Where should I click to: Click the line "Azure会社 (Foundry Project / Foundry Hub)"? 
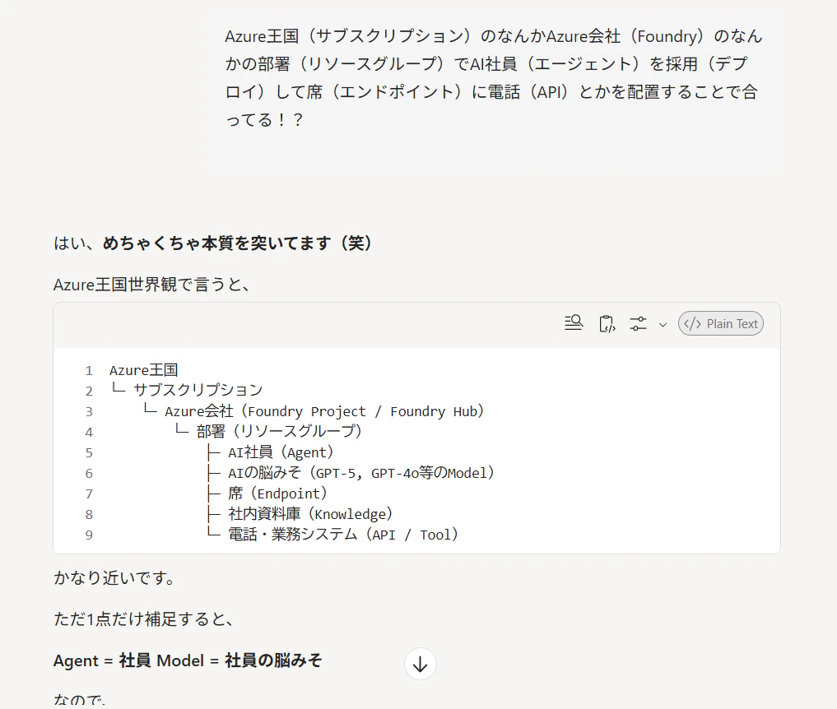pos(324,411)
